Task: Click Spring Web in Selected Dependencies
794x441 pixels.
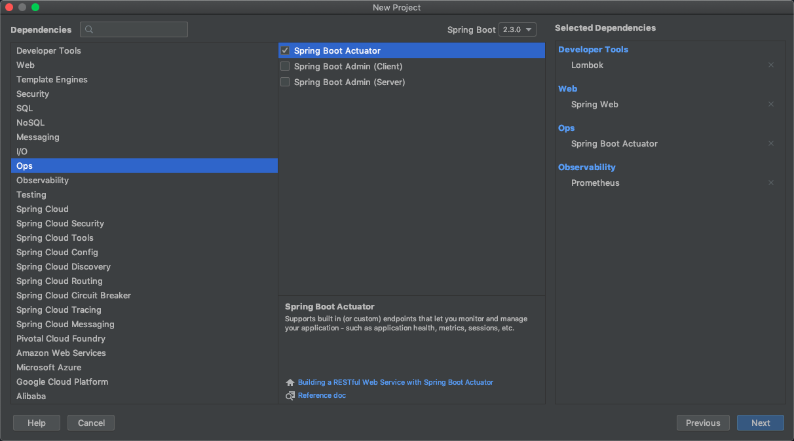Action: click(595, 104)
